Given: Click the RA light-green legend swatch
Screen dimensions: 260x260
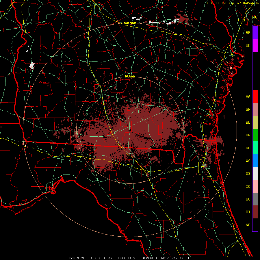Looking at the screenshot, I should click(255, 148).
